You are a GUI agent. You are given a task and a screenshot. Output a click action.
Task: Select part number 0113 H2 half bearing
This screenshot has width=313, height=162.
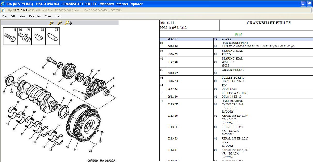coord(173,105)
